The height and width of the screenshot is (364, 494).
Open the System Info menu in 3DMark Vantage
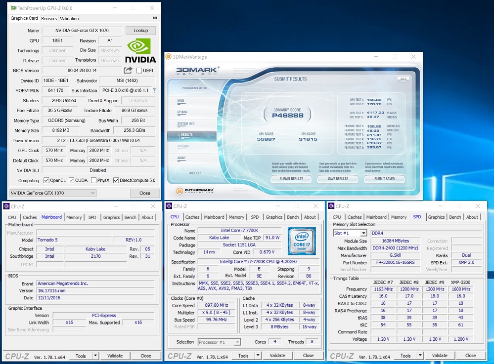pos(186,123)
